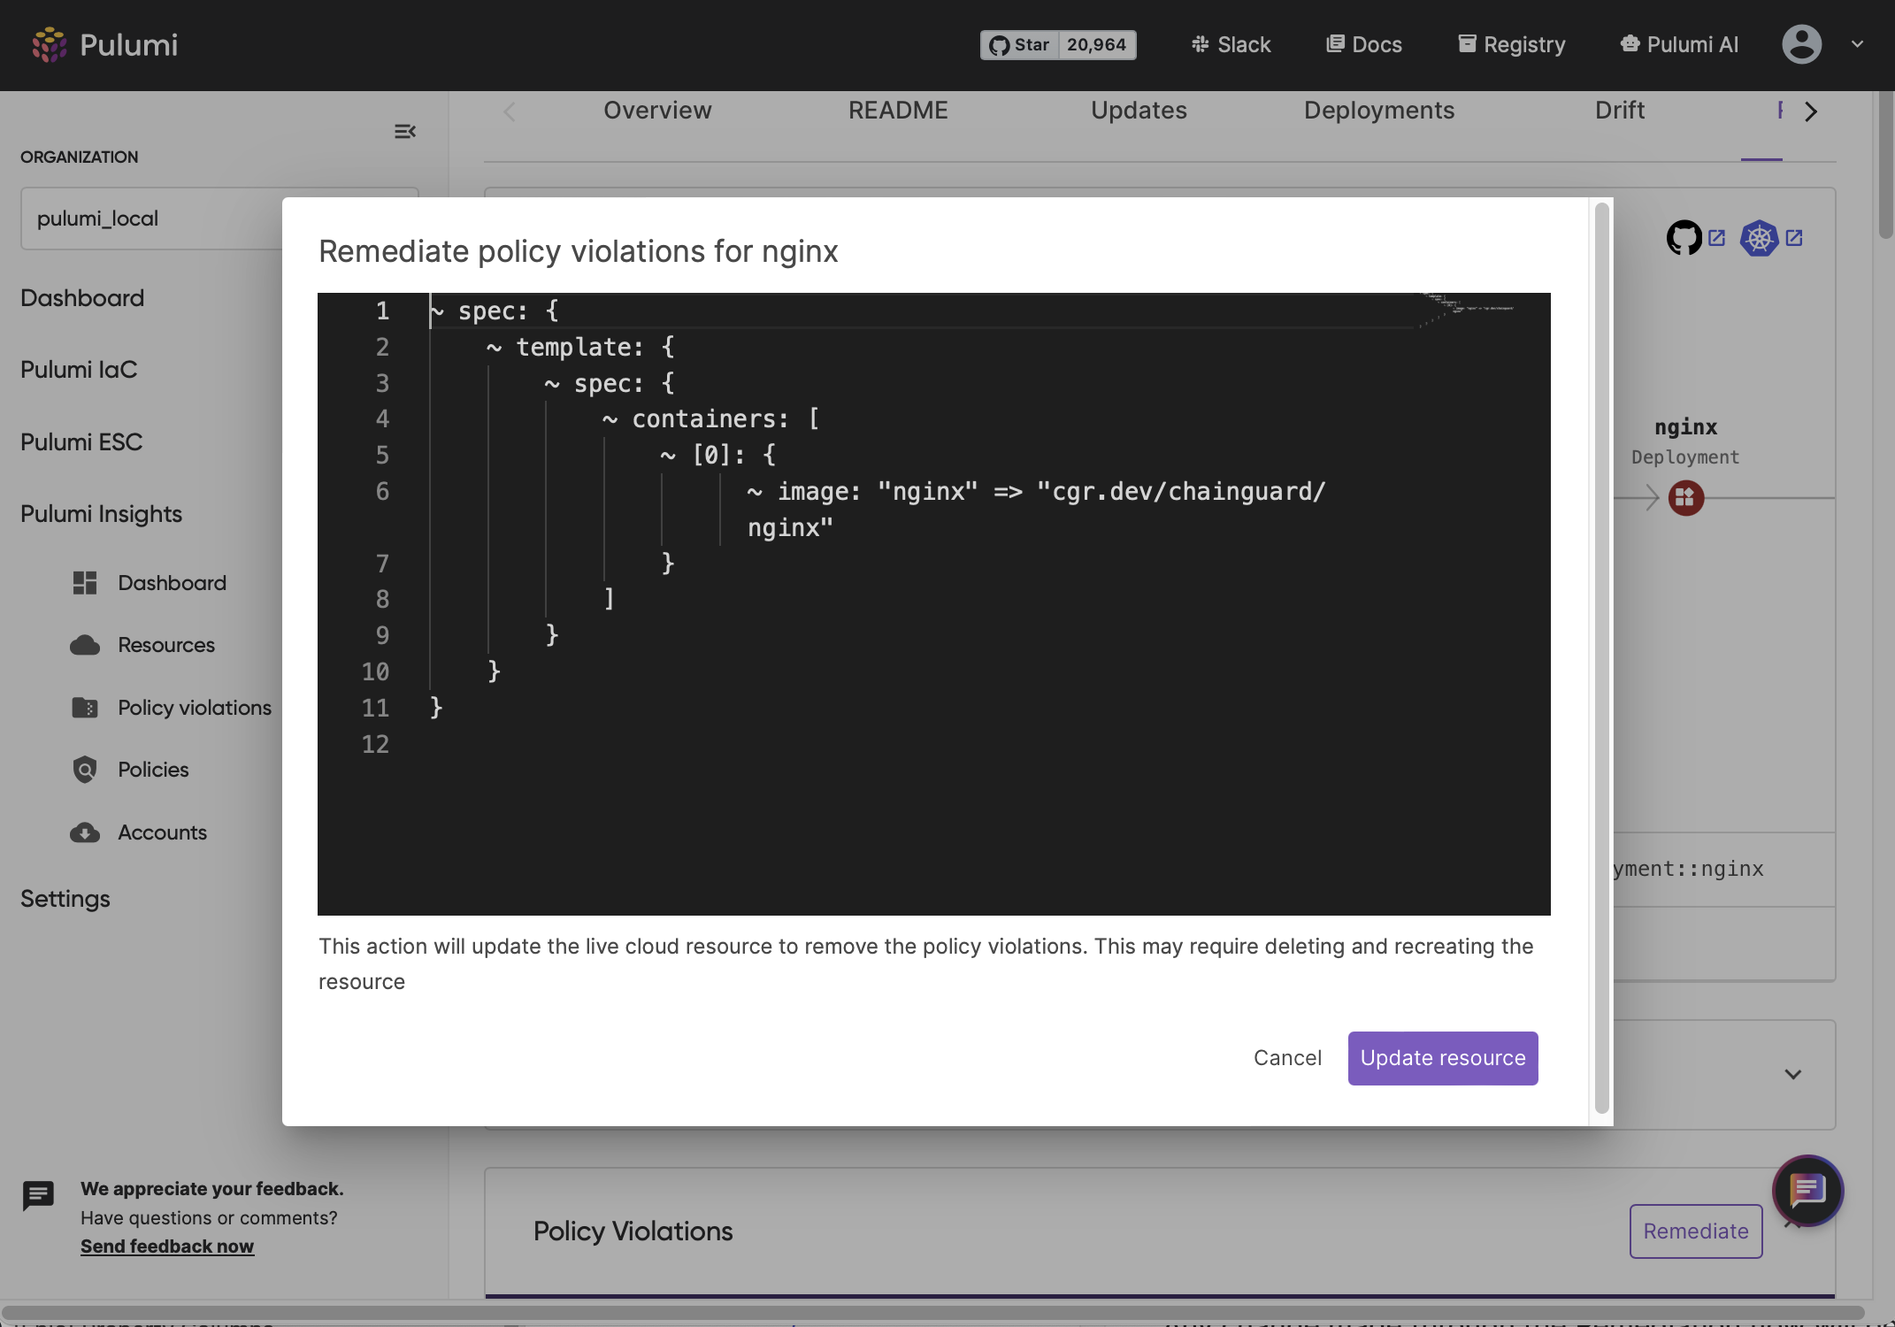Switch to the README tab
Image resolution: width=1895 pixels, height=1327 pixels.
[898, 111]
